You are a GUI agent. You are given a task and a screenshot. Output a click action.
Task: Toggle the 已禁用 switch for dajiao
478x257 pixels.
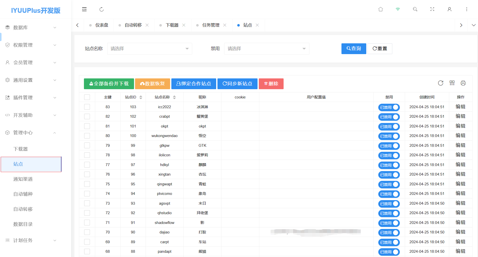(389, 232)
